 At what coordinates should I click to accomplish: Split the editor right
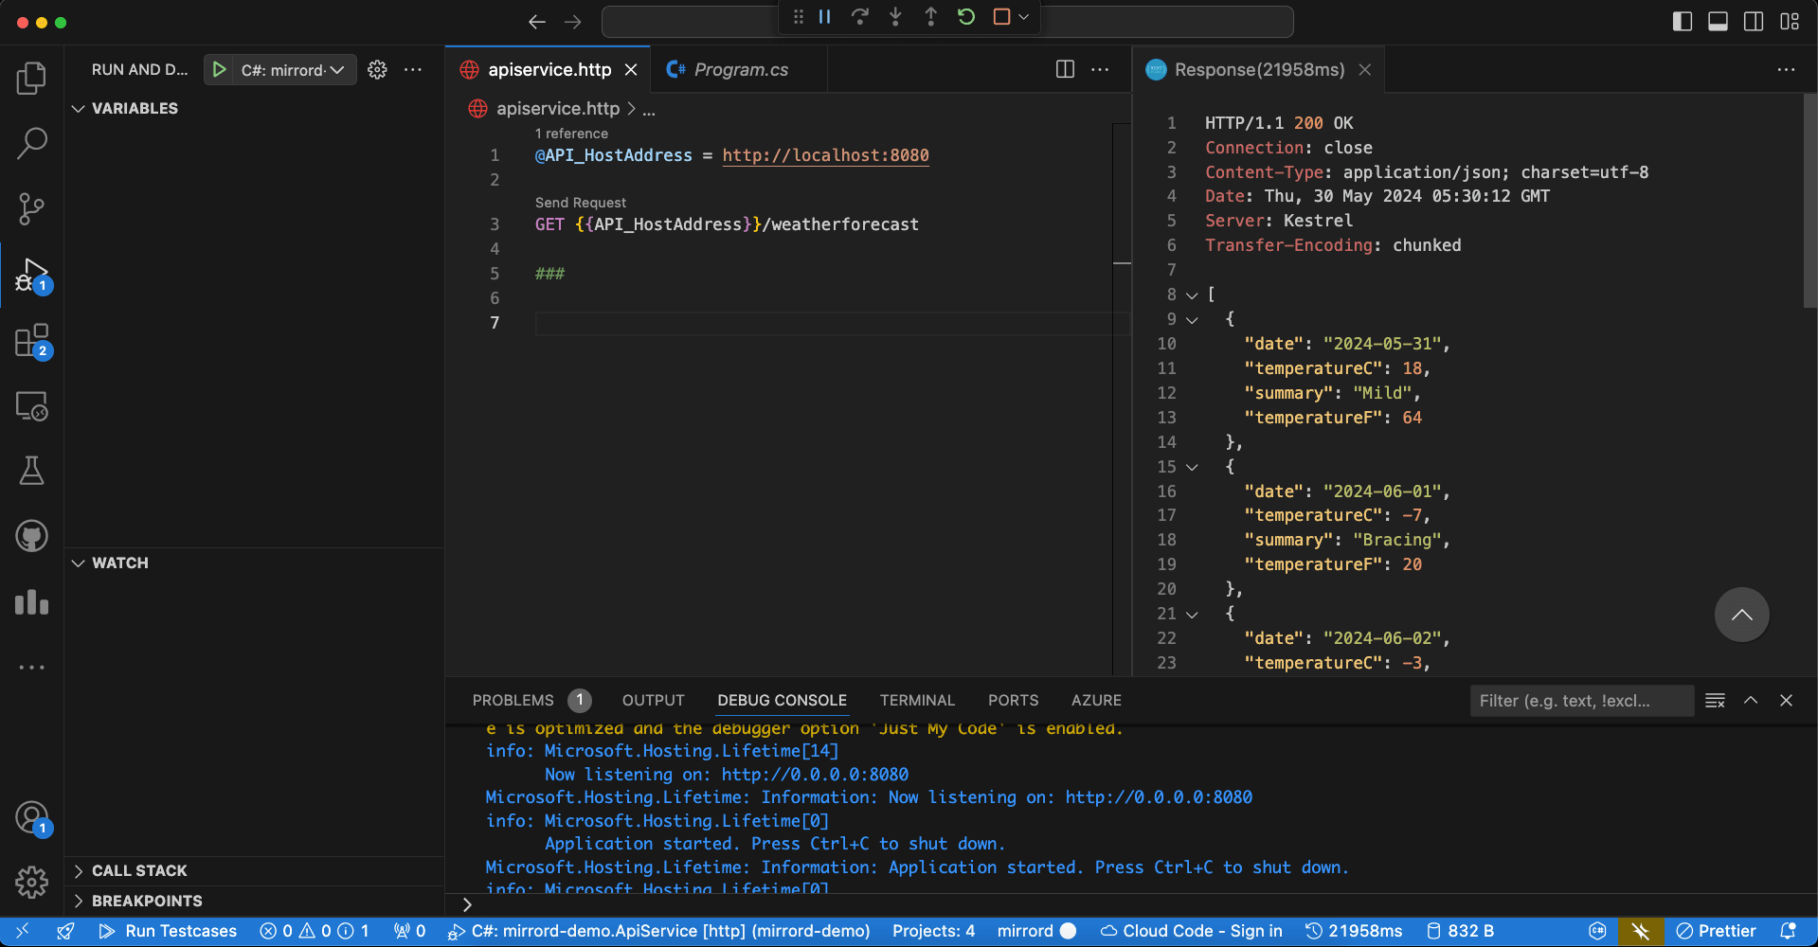[1065, 69]
